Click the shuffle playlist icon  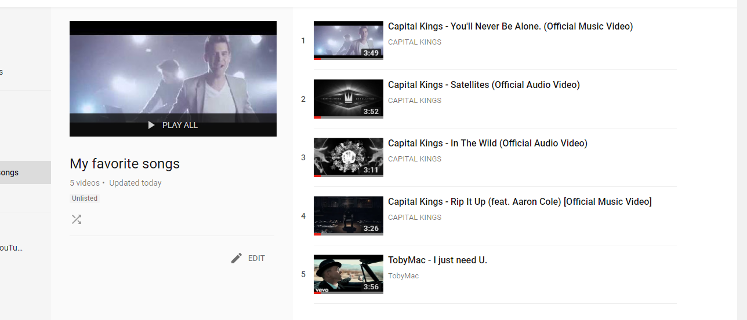point(77,219)
